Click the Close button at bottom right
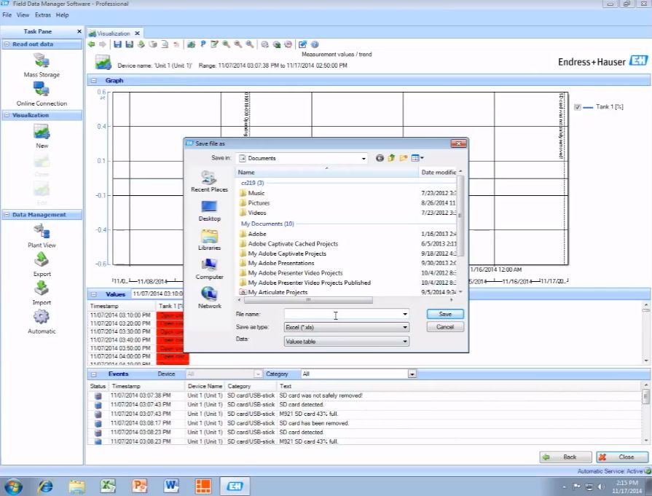This screenshot has height=496, width=652. click(x=622, y=457)
